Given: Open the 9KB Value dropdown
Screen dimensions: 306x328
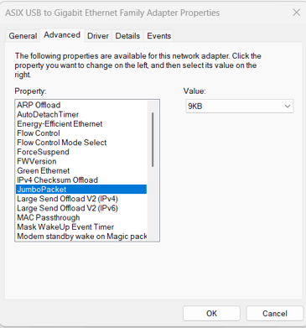Looking at the screenshot, I should (x=240, y=107).
